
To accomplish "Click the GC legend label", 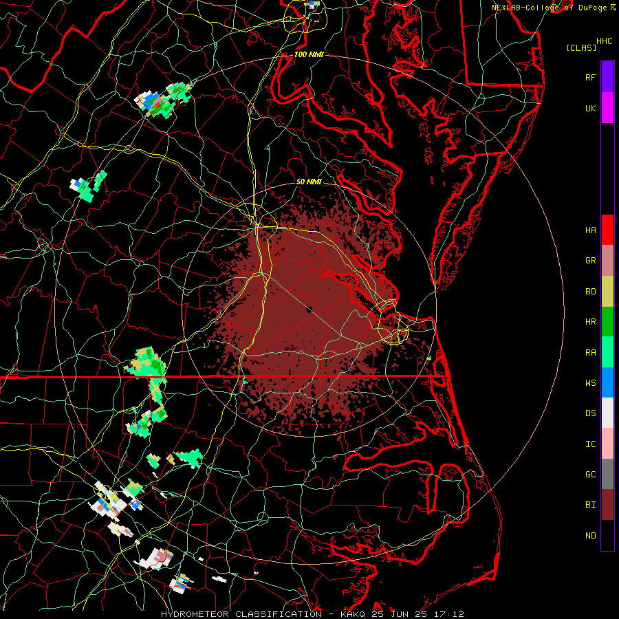I will (x=591, y=475).
